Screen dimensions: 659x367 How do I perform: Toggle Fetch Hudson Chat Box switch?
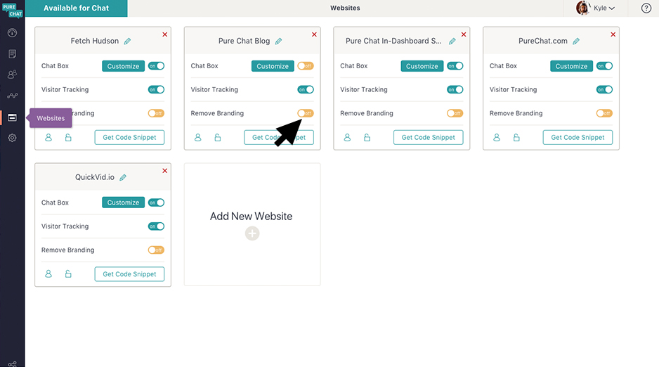[x=156, y=66]
